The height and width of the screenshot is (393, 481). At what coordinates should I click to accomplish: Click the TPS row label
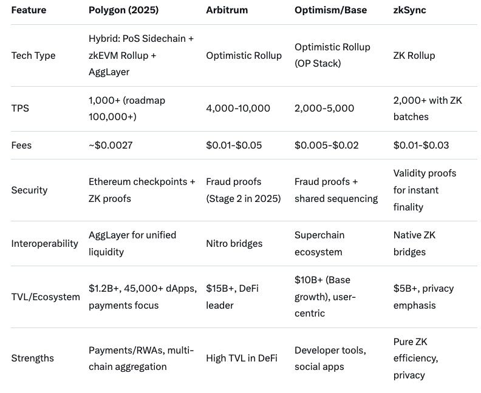click(x=20, y=109)
